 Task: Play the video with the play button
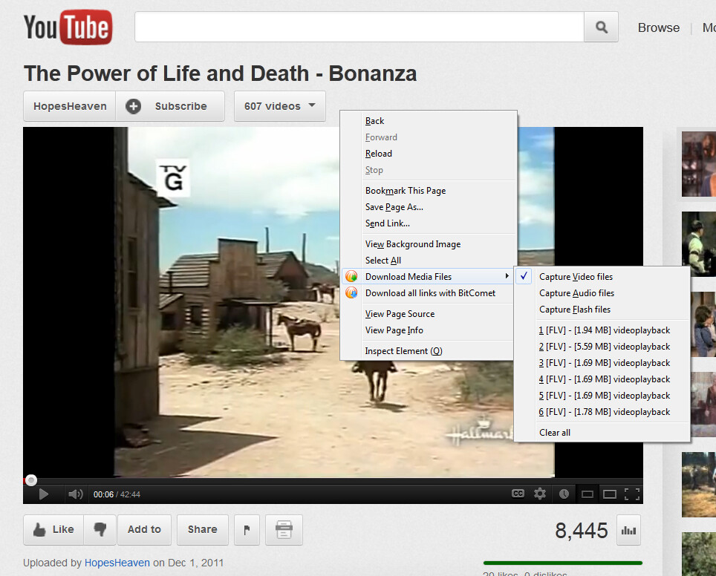coord(43,494)
